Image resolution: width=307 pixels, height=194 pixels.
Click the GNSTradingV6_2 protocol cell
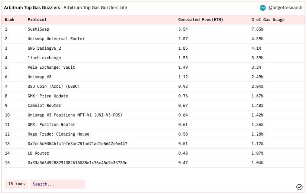[44, 48]
